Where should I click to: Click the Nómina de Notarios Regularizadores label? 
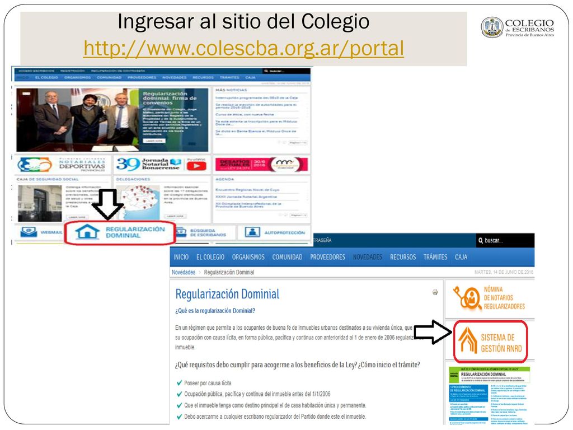(504, 298)
